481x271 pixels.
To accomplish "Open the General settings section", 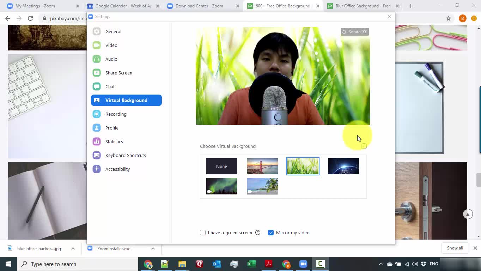I will pos(113,31).
